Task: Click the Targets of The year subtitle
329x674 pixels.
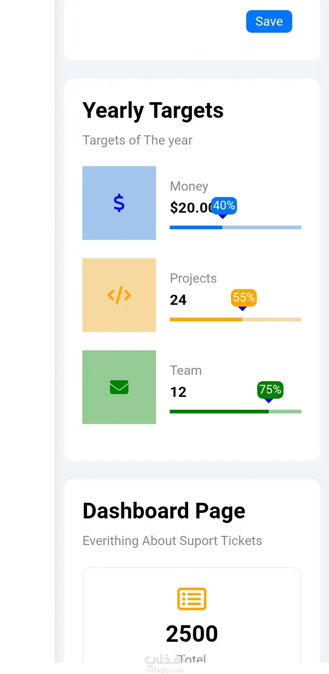Action: pos(137,140)
